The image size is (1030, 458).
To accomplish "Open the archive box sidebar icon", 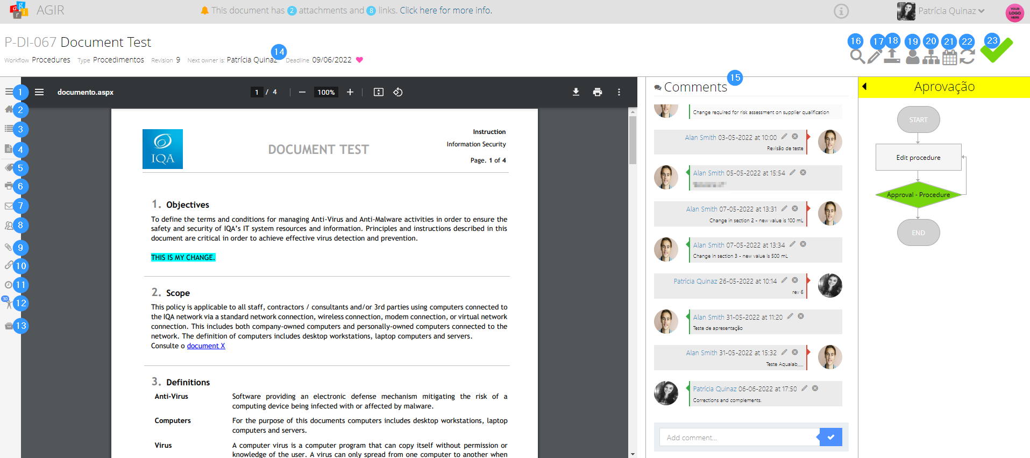I will (x=9, y=326).
